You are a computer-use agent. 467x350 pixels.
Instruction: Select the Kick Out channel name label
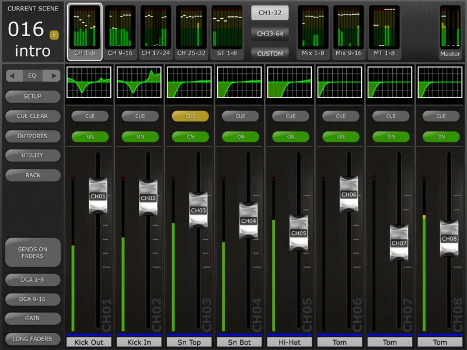point(89,342)
